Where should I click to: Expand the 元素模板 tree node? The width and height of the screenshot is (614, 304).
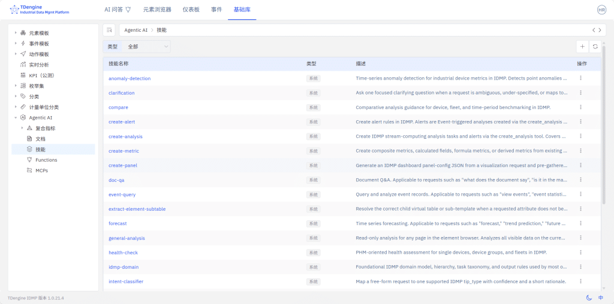click(16, 33)
